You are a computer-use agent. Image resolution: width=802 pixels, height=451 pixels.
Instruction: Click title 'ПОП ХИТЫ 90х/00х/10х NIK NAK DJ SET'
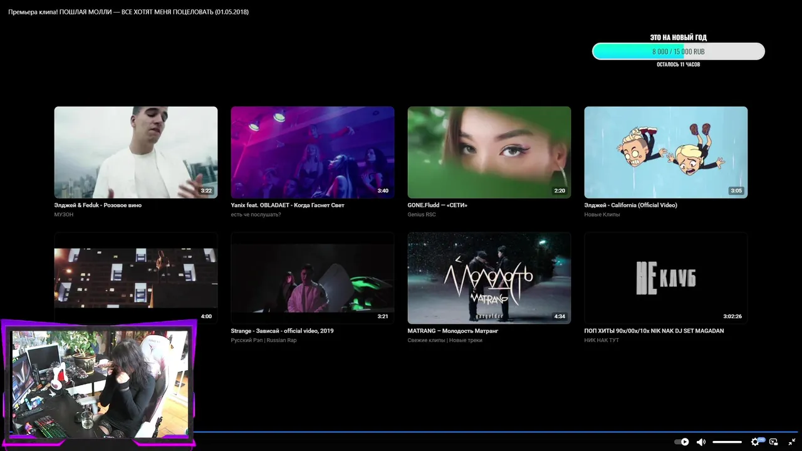(654, 331)
